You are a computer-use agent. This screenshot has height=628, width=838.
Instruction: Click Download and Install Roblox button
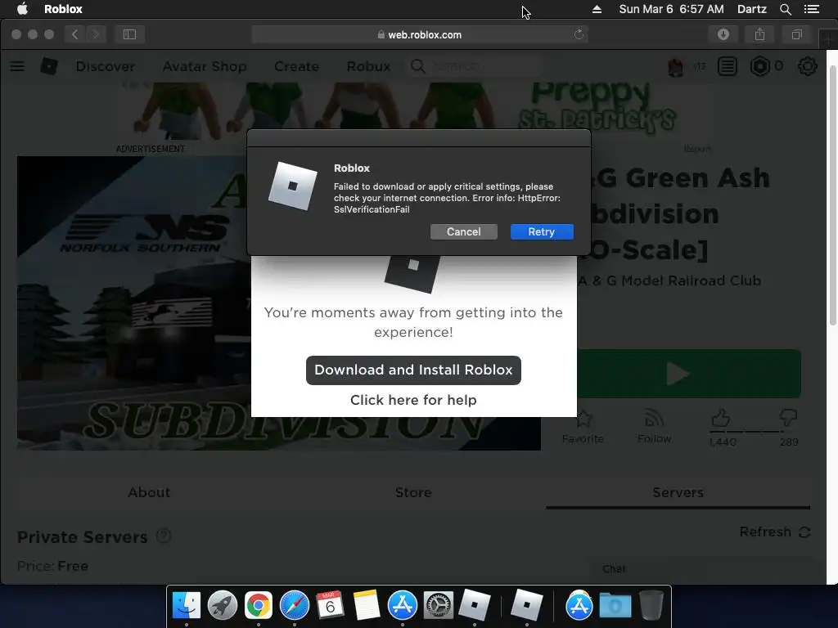pos(413,370)
